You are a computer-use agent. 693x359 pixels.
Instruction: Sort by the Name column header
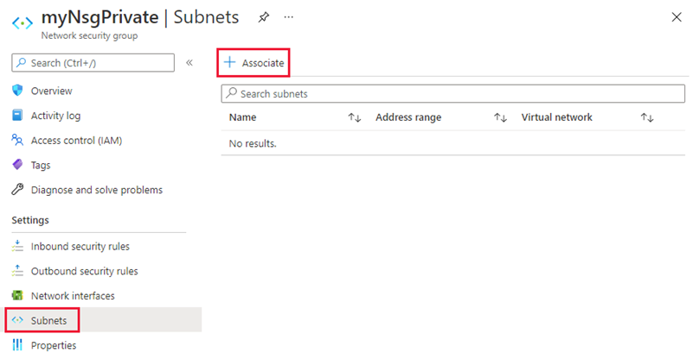pyautogui.click(x=242, y=117)
